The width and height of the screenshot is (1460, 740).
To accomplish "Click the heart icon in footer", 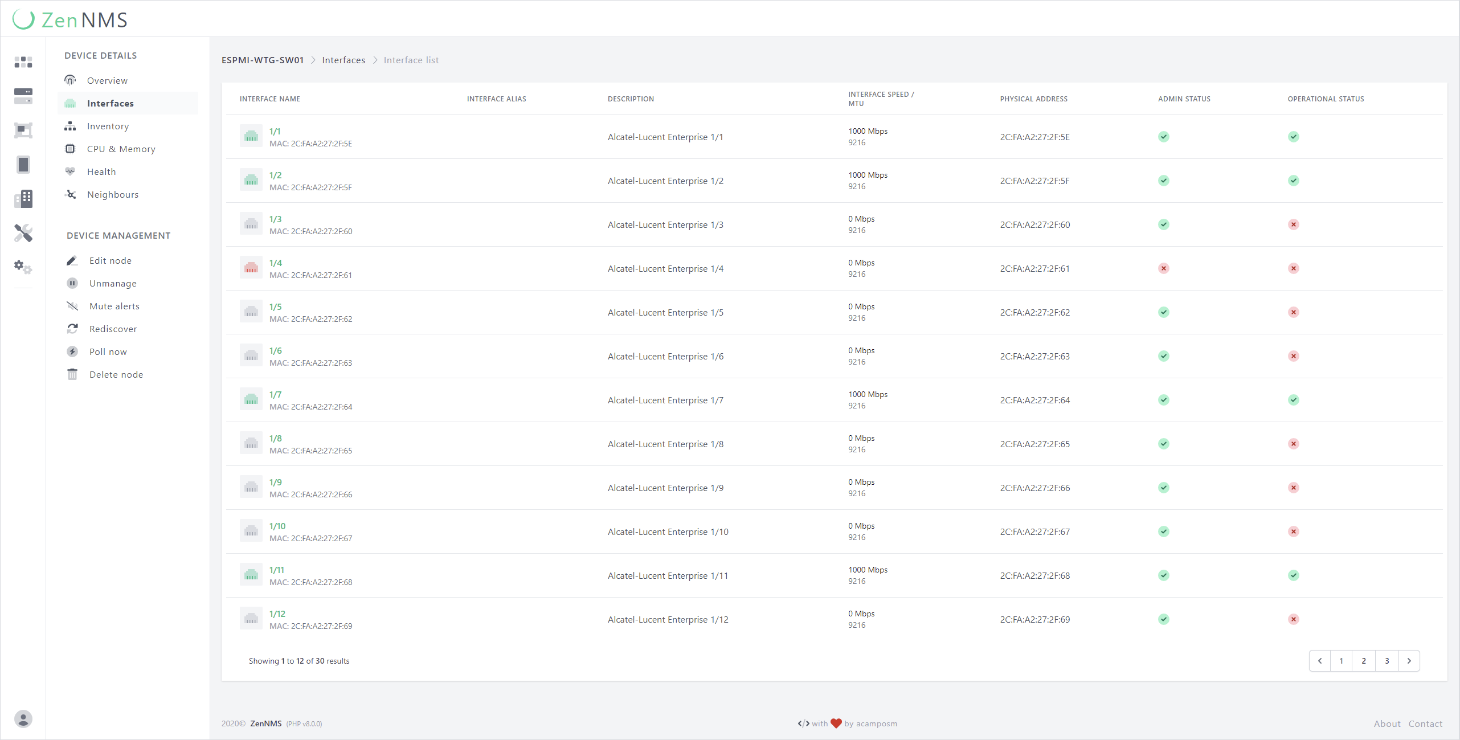I will pyautogui.click(x=836, y=723).
